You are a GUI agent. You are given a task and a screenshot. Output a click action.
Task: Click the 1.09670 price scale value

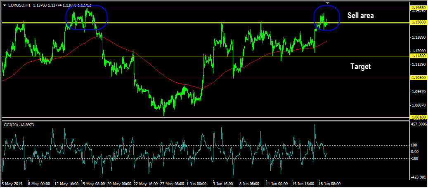(x=419, y=92)
